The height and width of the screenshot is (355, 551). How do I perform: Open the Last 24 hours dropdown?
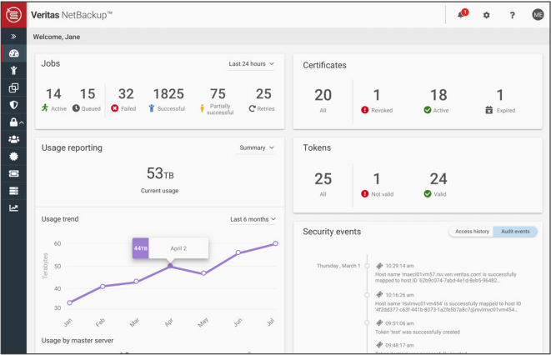point(252,64)
